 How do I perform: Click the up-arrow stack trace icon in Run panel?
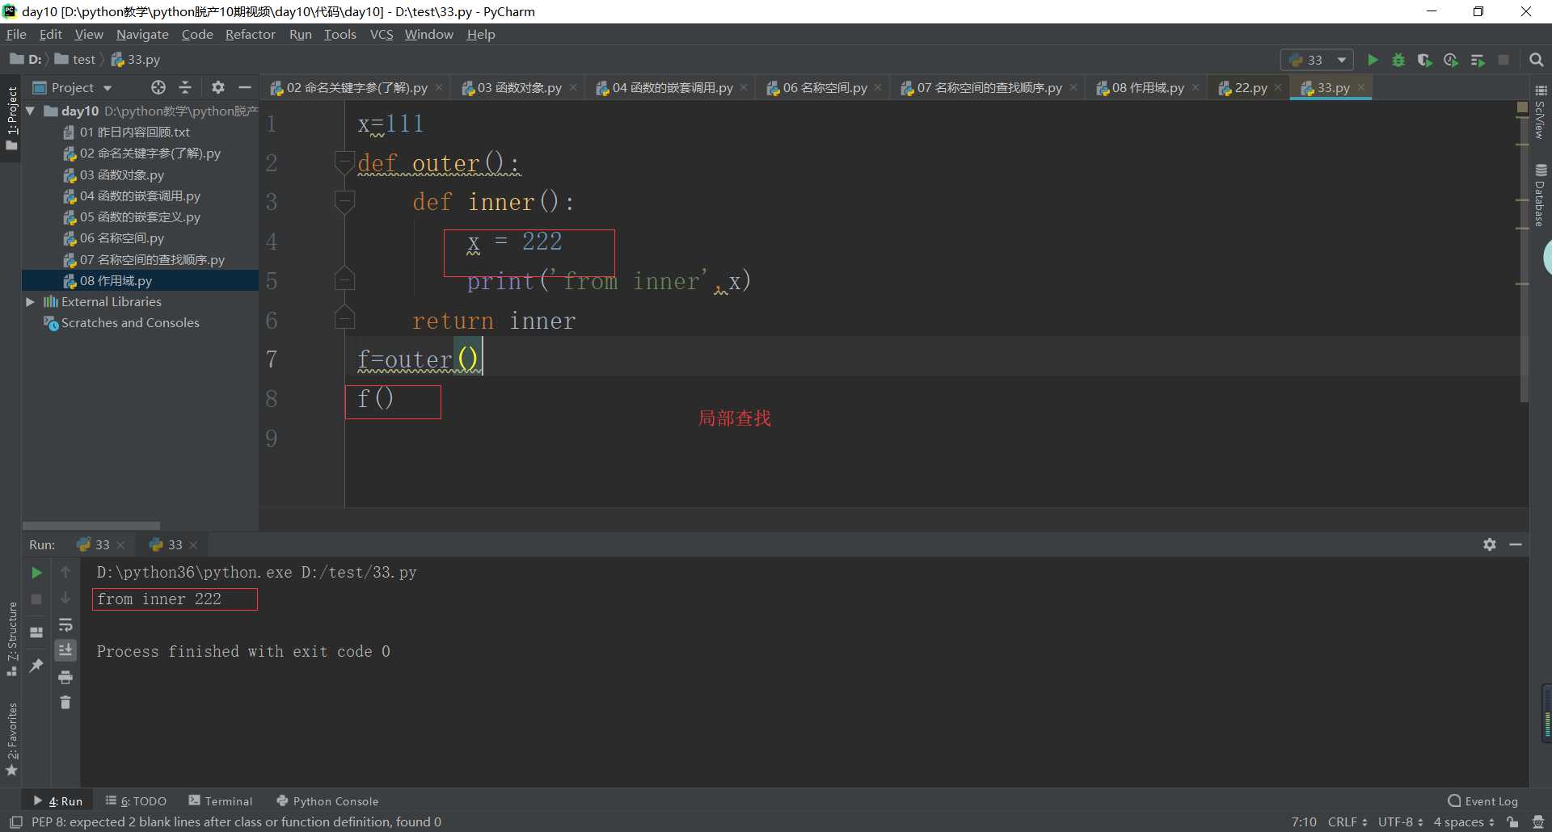65,573
